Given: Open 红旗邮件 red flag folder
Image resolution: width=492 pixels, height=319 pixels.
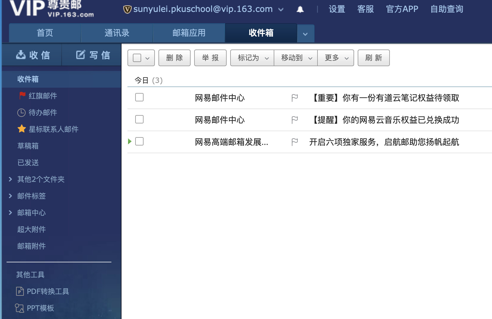Looking at the screenshot, I should (43, 96).
